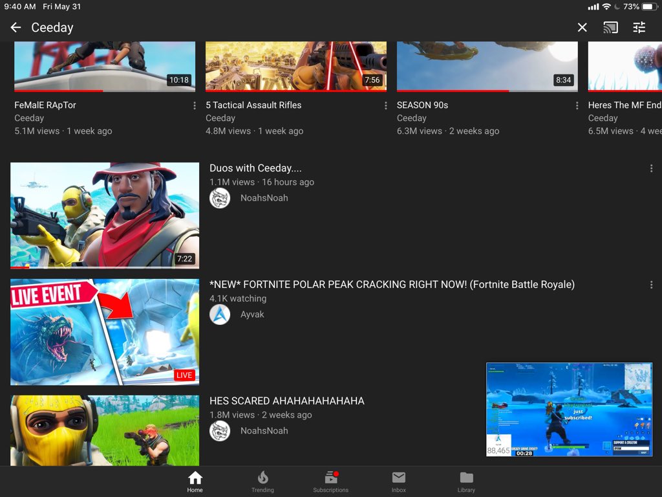
Task: Open the Inbox tab
Action: tap(398, 481)
